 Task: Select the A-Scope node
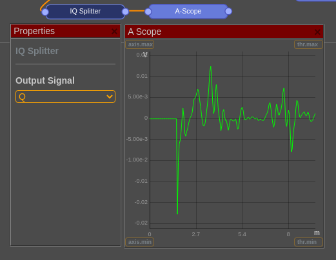tap(188, 11)
